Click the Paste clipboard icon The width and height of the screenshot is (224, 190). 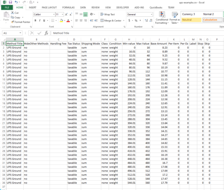[x=6, y=16]
